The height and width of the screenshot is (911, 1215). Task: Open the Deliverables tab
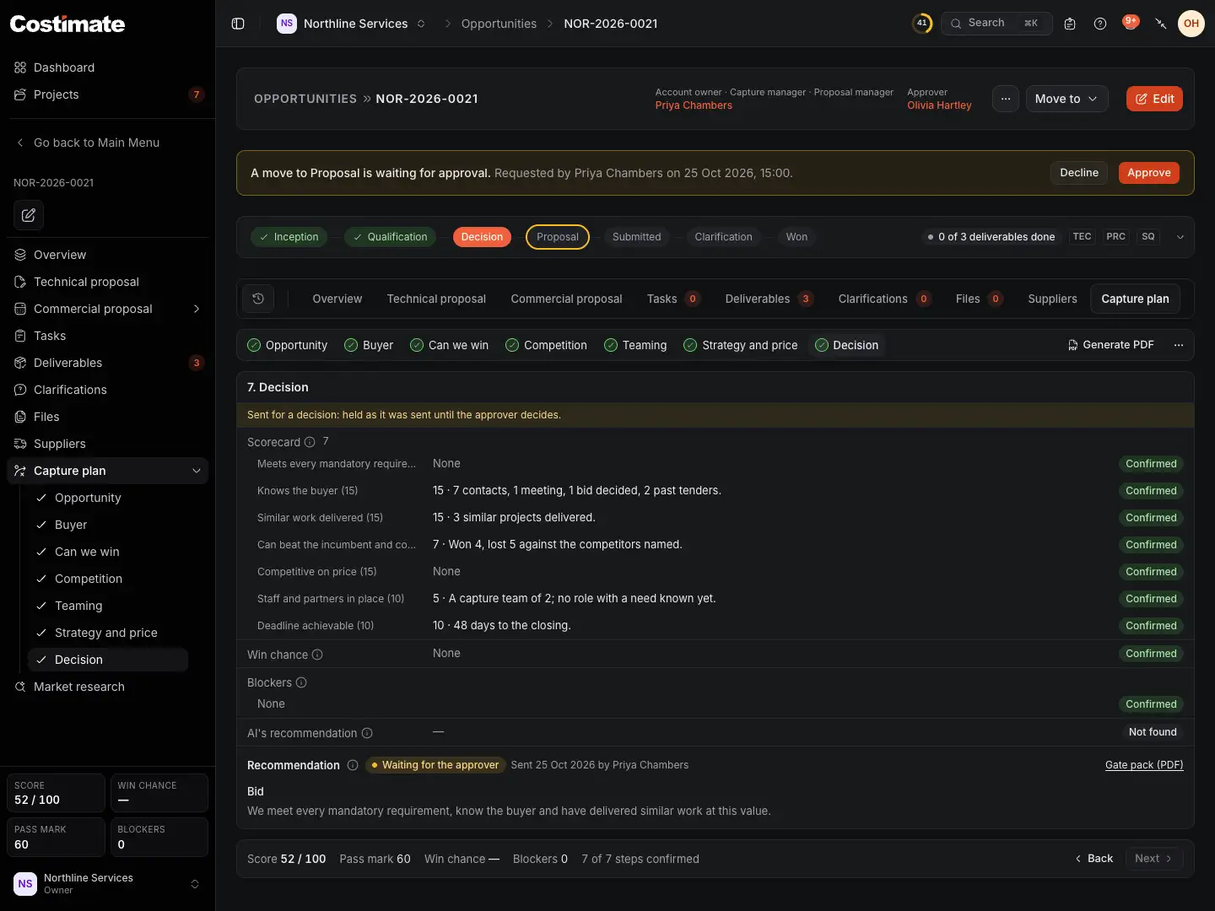[x=769, y=299]
